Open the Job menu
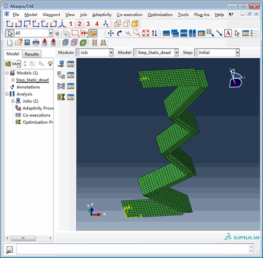Screen dimensions: 263x258 pos(83,15)
